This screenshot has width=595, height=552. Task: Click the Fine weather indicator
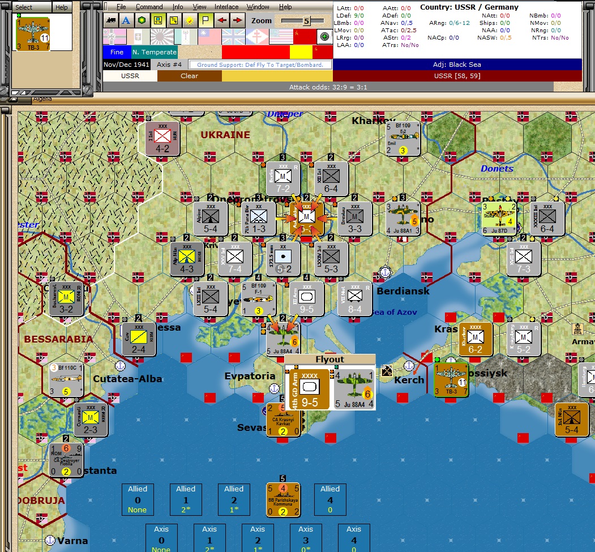(117, 52)
